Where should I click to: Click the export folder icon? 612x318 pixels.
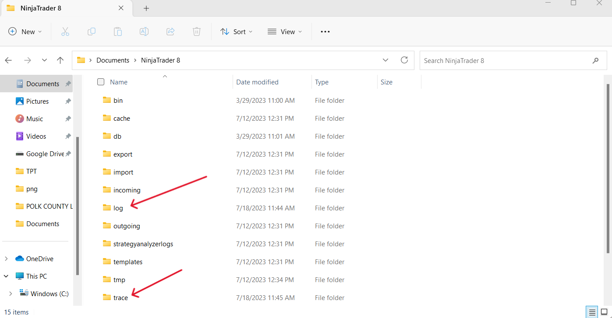coord(107,154)
